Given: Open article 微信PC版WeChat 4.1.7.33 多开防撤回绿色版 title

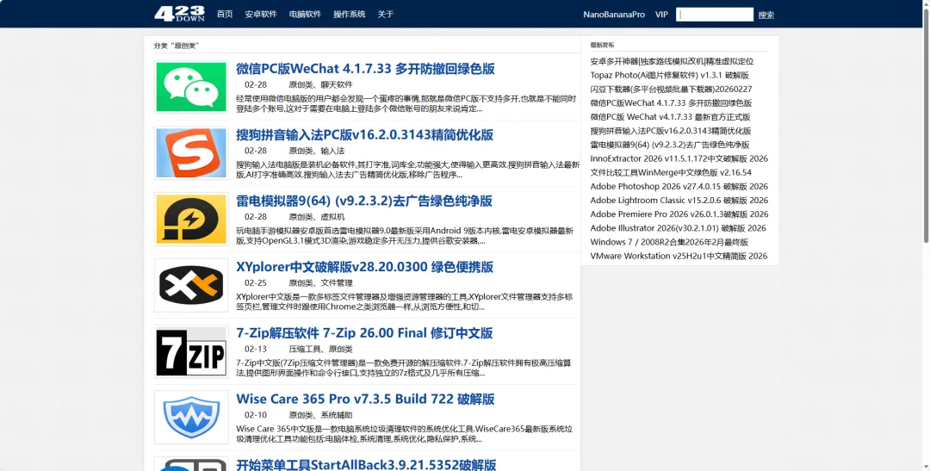Looking at the screenshot, I should pos(365,68).
